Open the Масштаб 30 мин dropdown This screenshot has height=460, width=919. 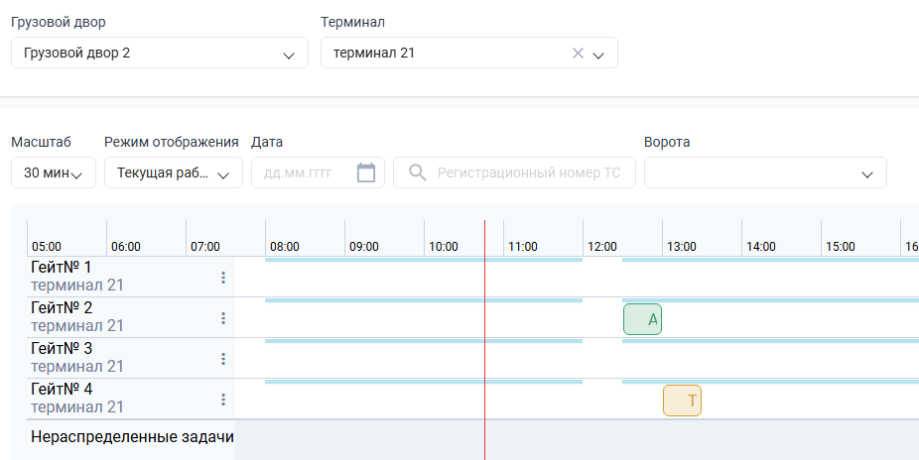[54, 172]
